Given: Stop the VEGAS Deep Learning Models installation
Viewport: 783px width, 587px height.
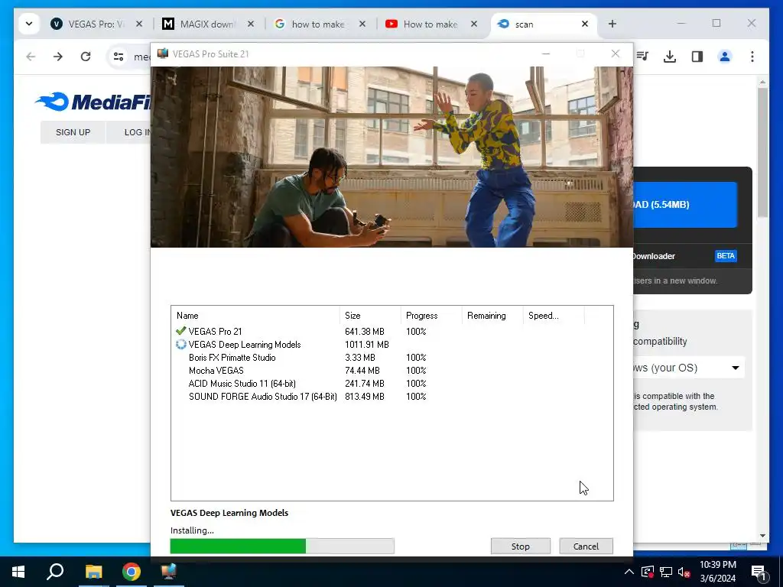Looking at the screenshot, I should (520, 546).
